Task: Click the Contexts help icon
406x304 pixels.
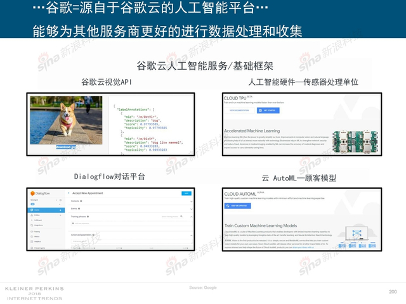Action: [81, 201]
